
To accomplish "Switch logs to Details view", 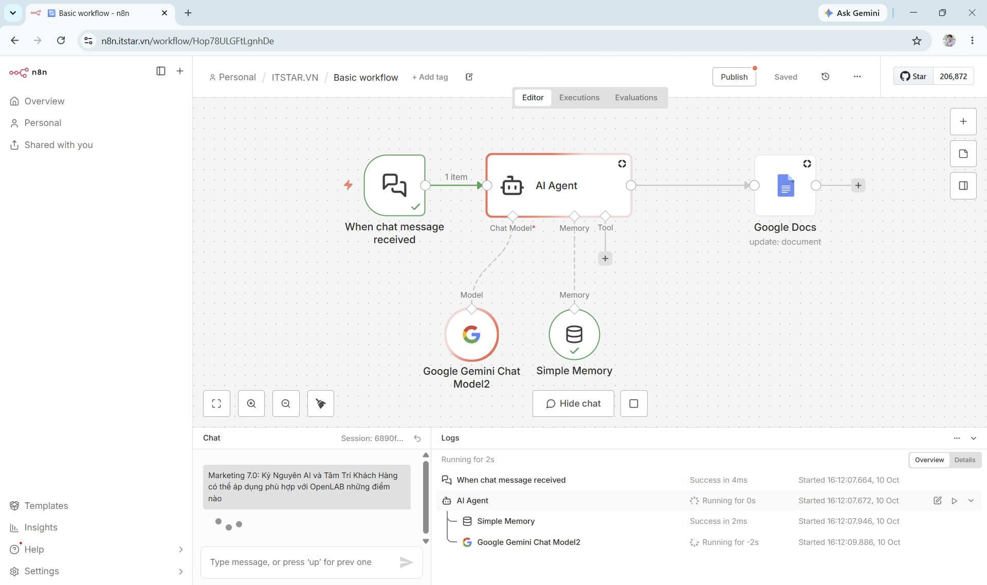I will (x=964, y=460).
